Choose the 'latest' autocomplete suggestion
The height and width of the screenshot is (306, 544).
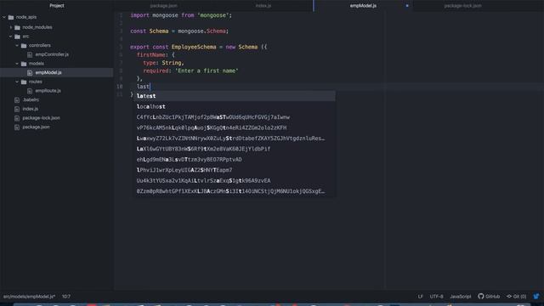pyautogui.click(x=235, y=96)
